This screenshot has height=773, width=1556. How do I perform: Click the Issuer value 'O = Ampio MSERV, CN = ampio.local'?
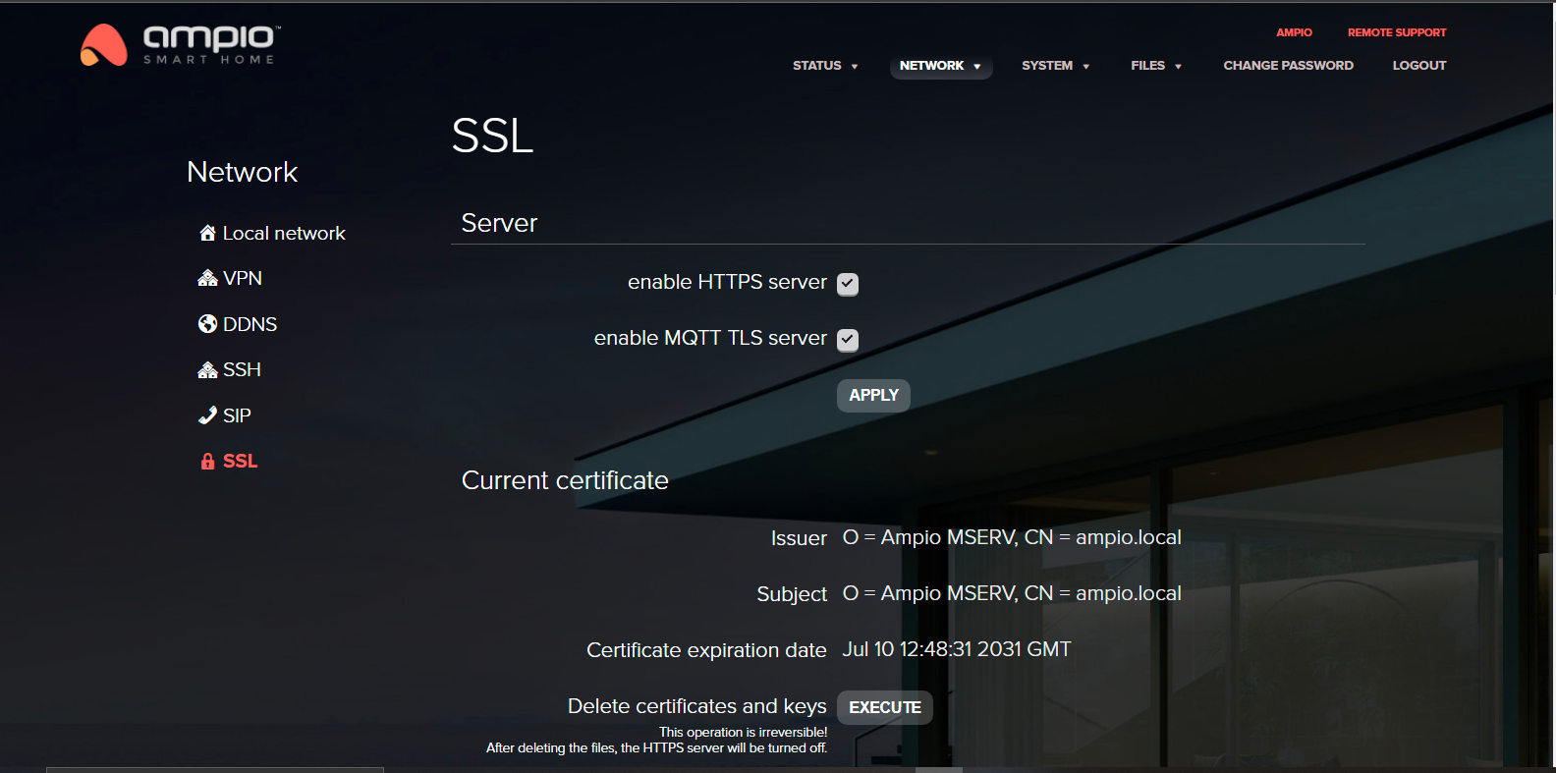point(1012,537)
